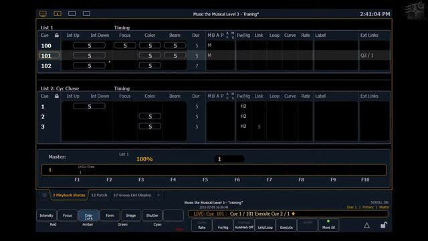Click the lock icon in List 1 header
The image size is (428, 241).
pyautogui.click(x=57, y=35)
